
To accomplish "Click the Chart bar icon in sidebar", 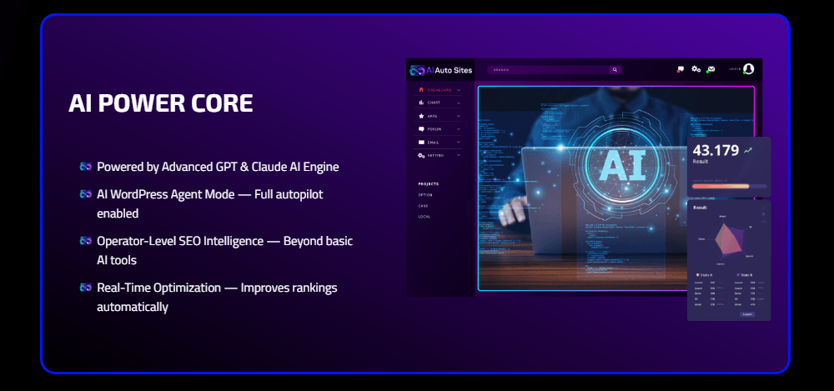I will [x=421, y=103].
